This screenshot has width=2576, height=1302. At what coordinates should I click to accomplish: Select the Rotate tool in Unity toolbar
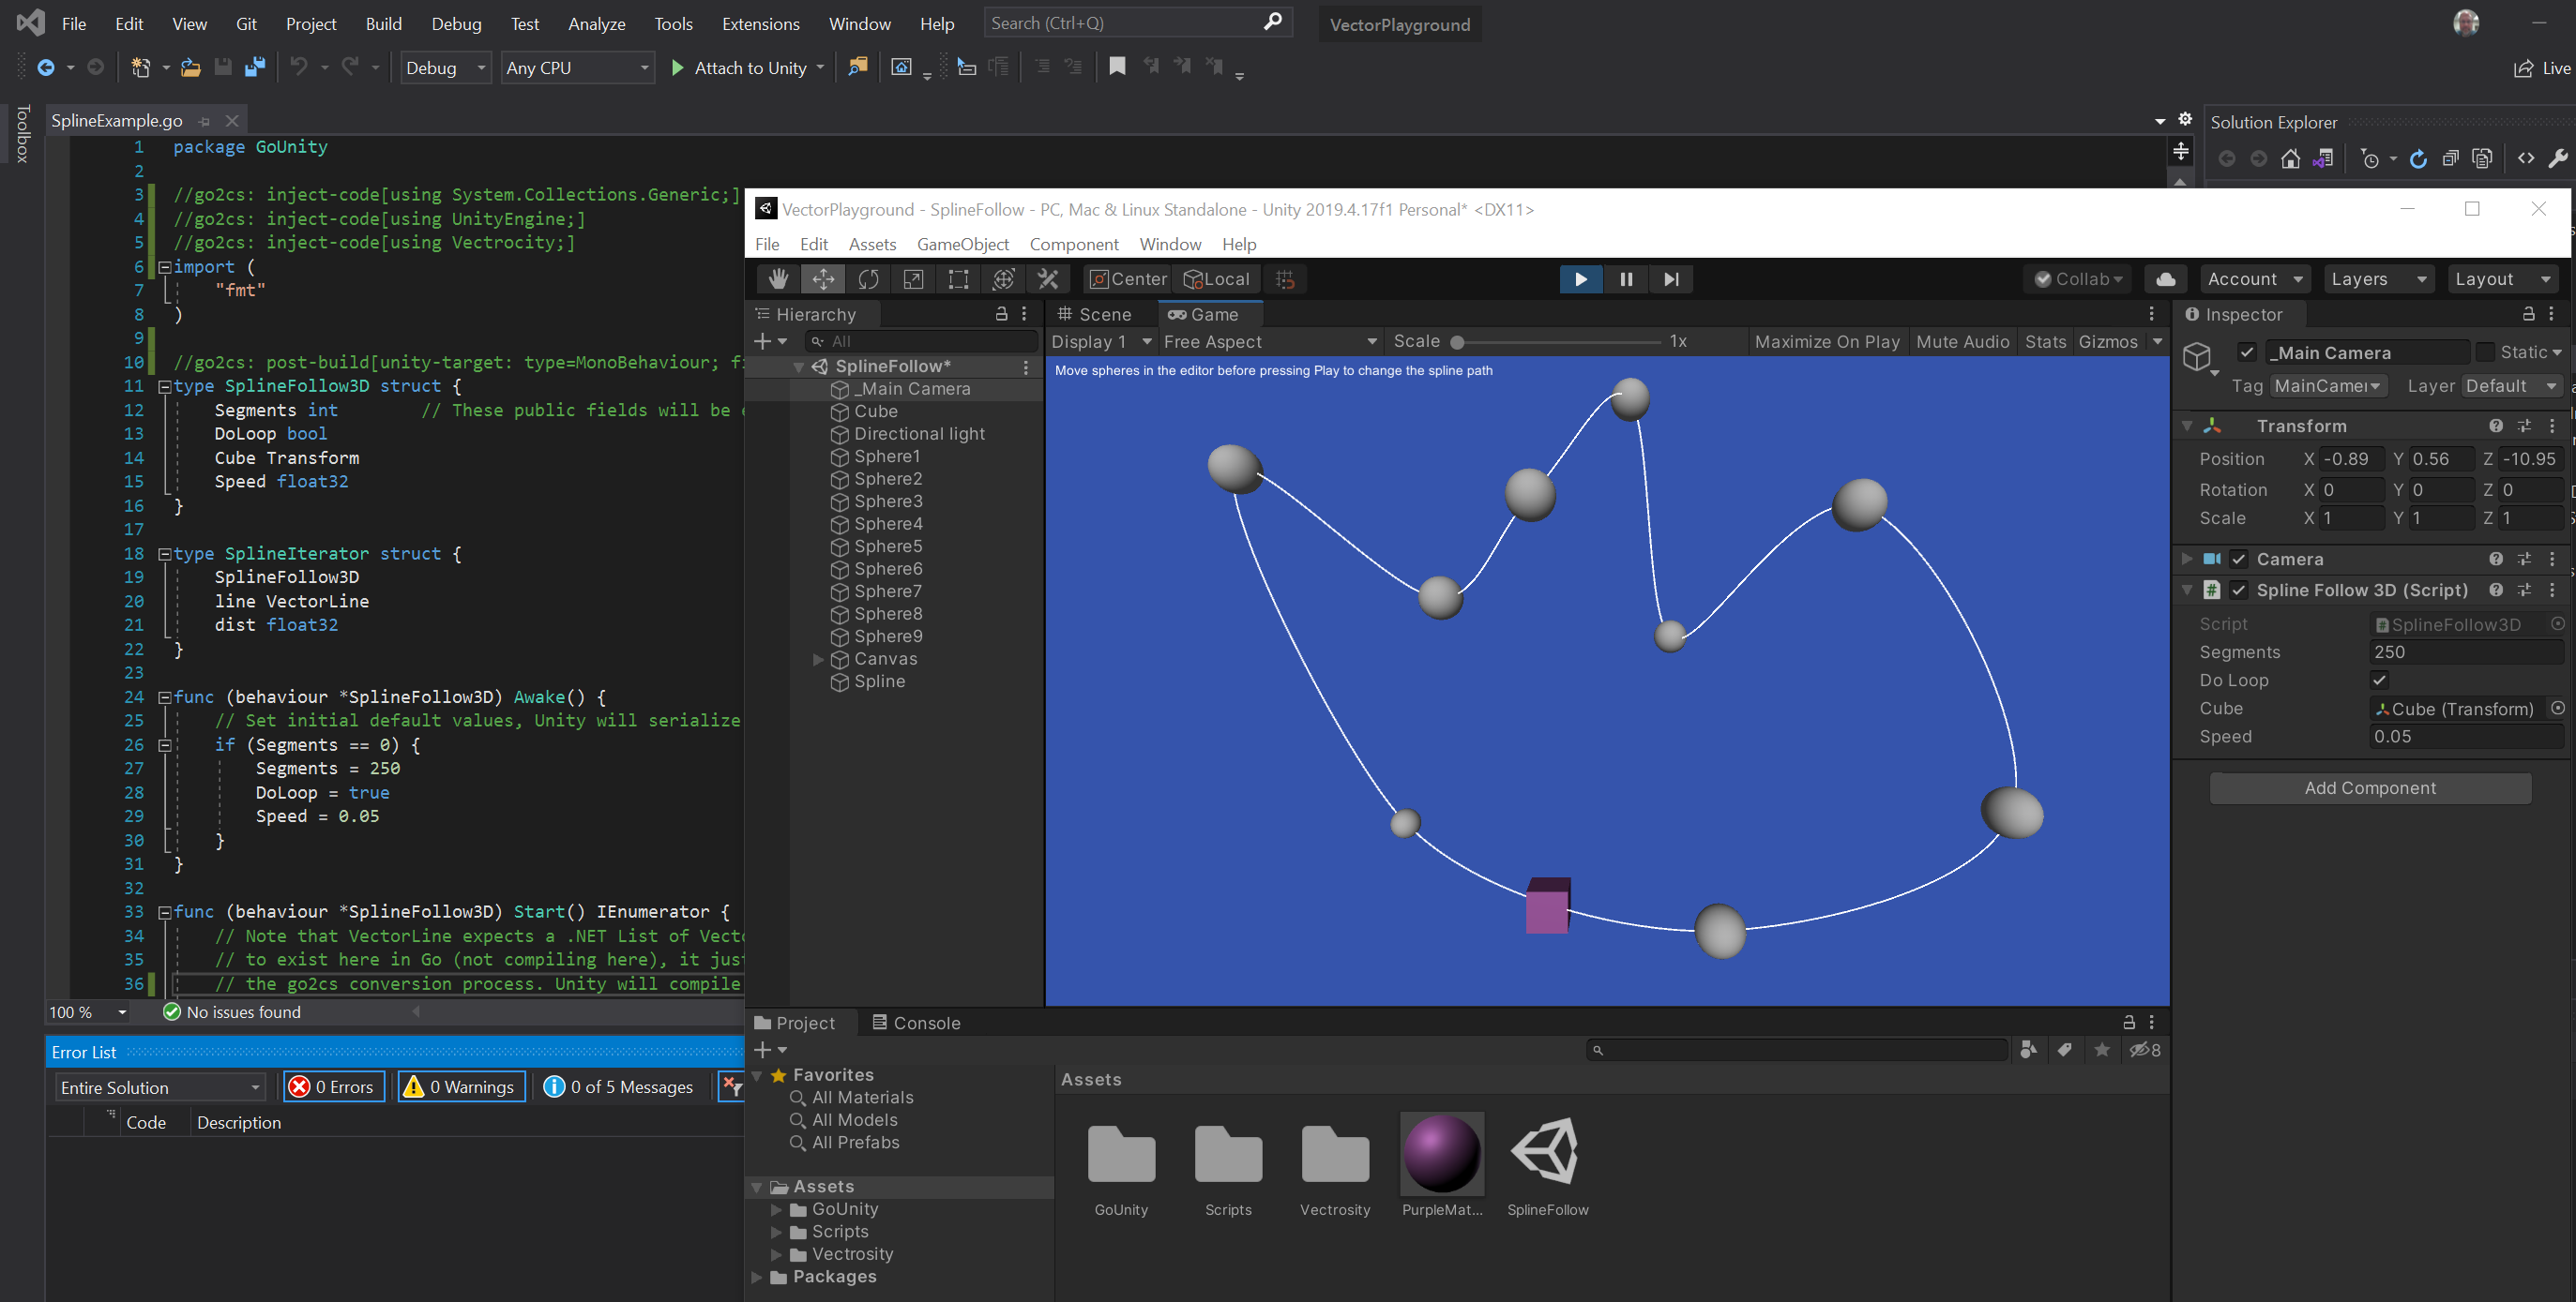(x=868, y=278)
